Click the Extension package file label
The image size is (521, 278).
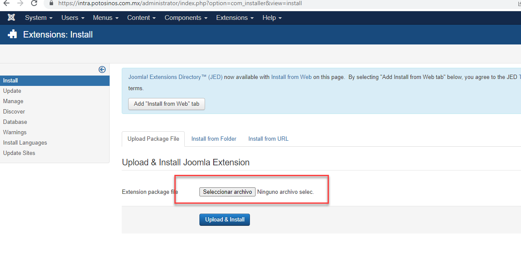150,192
